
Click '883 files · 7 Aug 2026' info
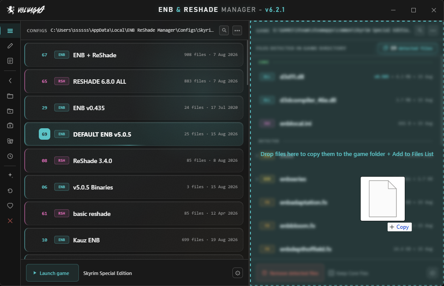tap(211, 81)
